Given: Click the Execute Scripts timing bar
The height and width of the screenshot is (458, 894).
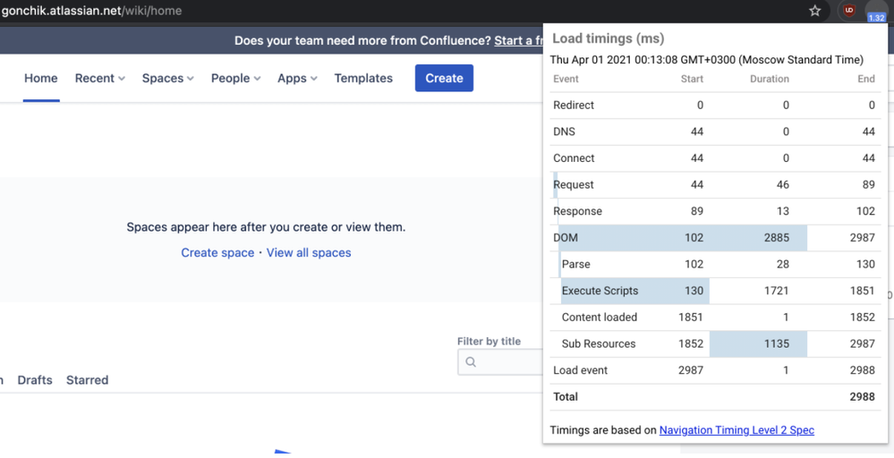Looking at the screenshot, I should click(x=635, y=291).
